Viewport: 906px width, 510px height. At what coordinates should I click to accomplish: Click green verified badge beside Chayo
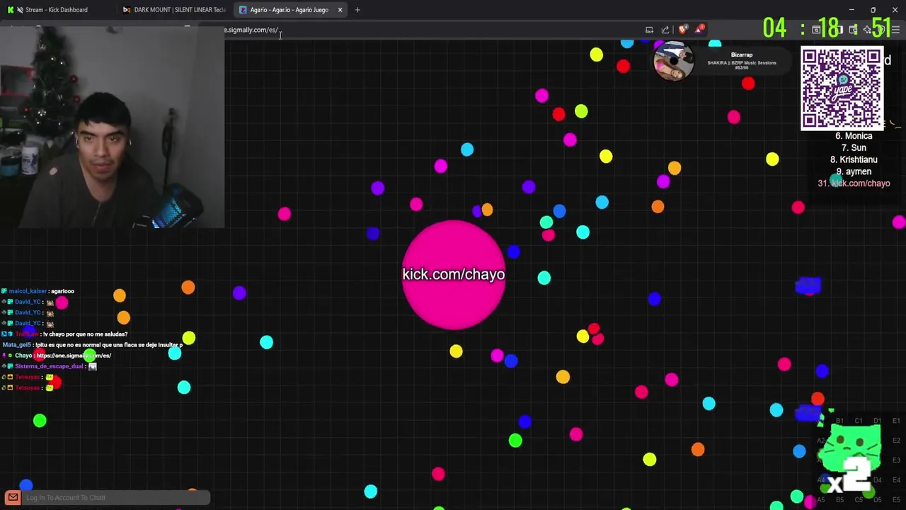click(10, 356)
